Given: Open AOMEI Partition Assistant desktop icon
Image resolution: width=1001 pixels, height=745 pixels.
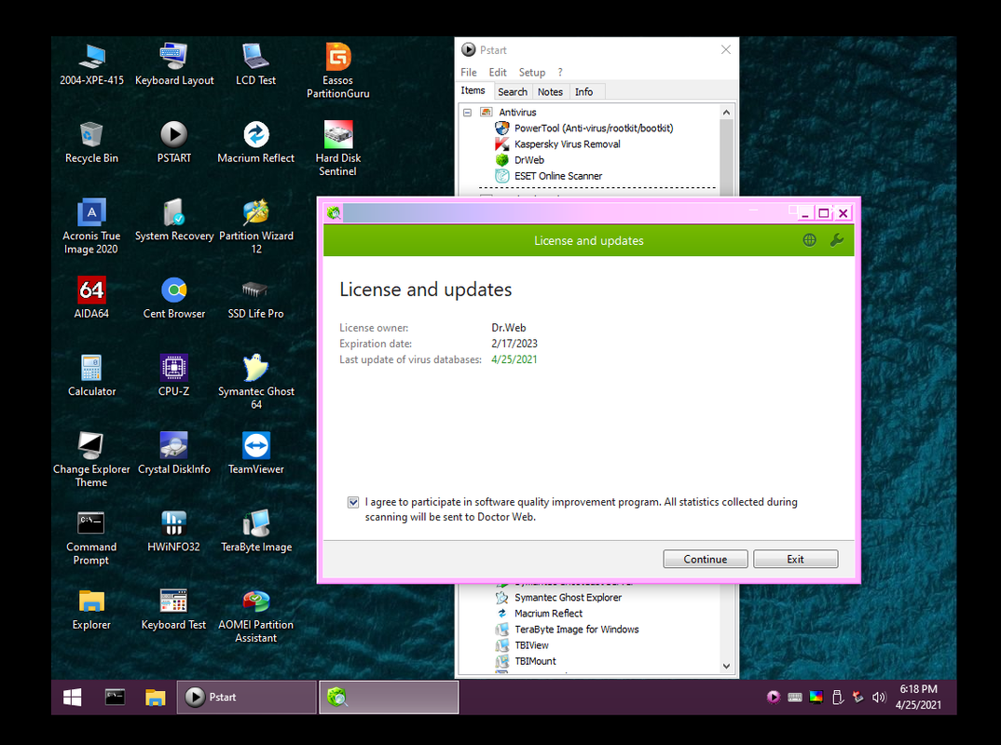Looking at the screenshot, I should click(x=255, y=615).
